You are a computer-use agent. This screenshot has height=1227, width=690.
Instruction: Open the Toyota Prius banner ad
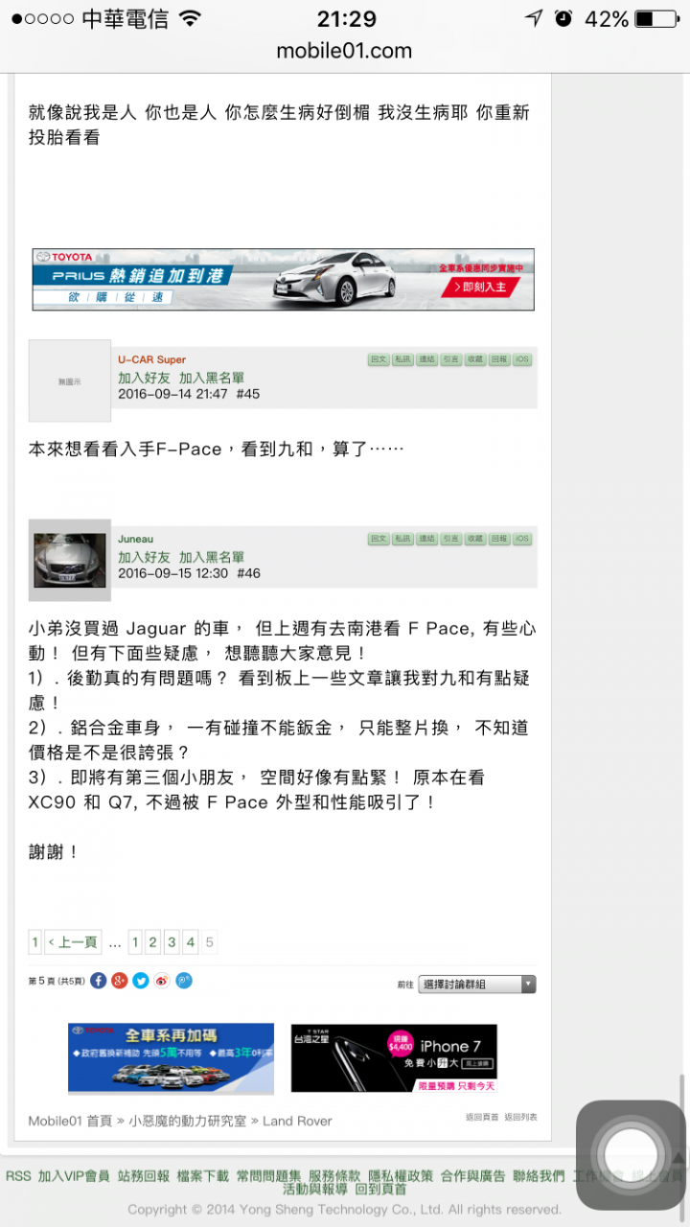(x=284, y=280)
